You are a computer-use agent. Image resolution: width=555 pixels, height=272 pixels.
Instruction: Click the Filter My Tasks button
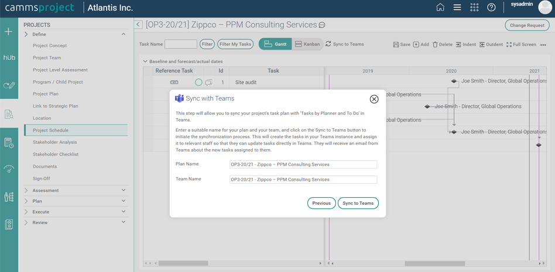235,44
